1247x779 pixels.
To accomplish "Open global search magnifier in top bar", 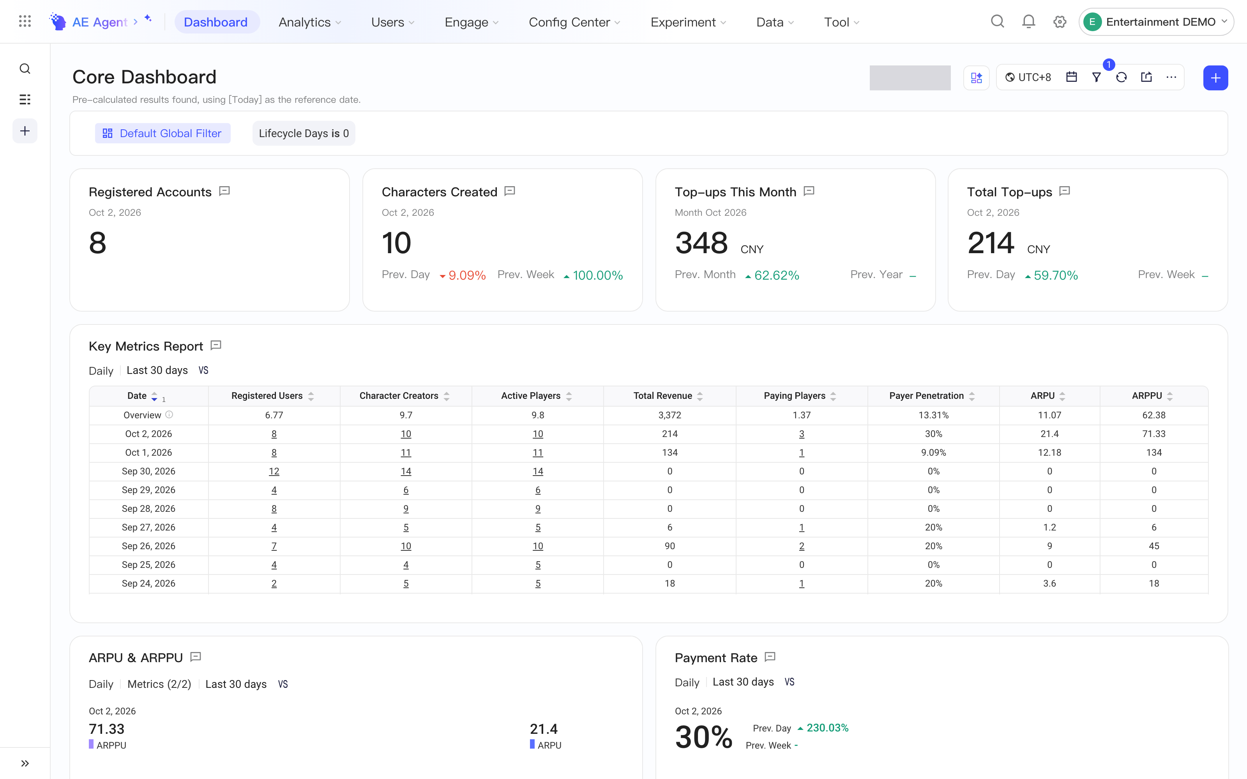I will pos(998,22).
